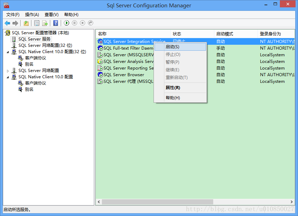298x216 pixels.
Task: Click the horizontal scrollbar right arrow
Action: (x=292, y=202)
